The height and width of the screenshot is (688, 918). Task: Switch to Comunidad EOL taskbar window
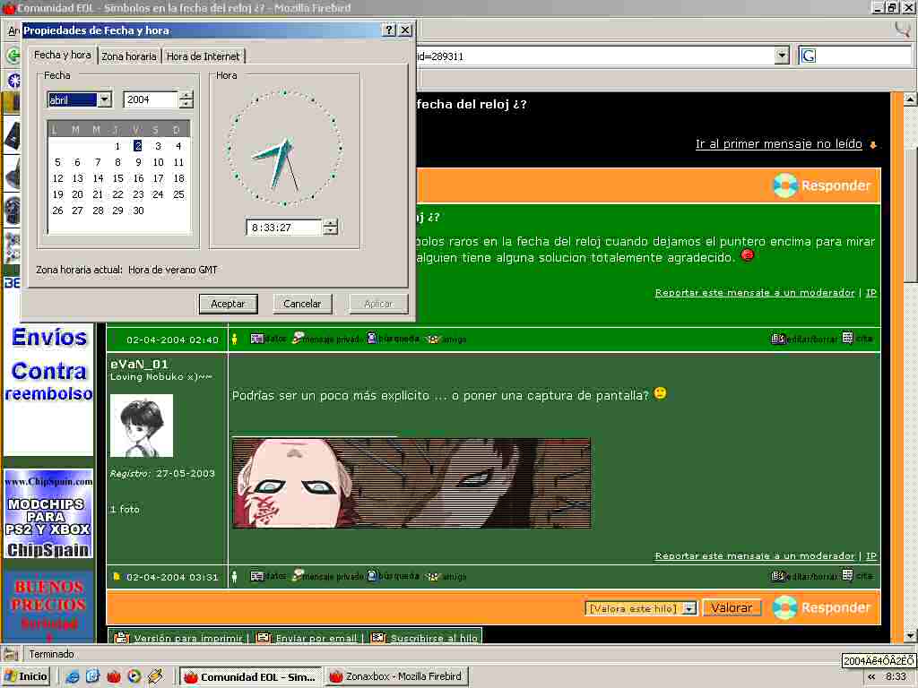coord(251,677)
